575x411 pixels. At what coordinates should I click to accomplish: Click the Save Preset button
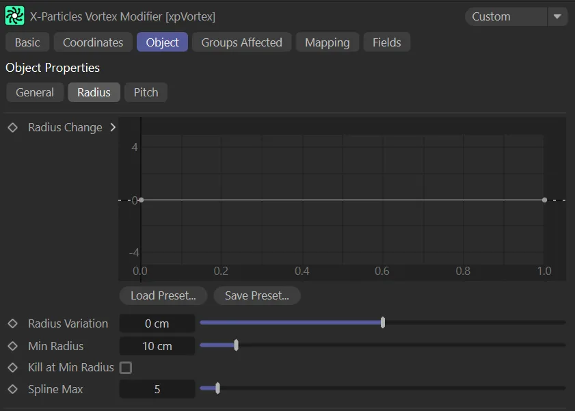click(257, 295)
